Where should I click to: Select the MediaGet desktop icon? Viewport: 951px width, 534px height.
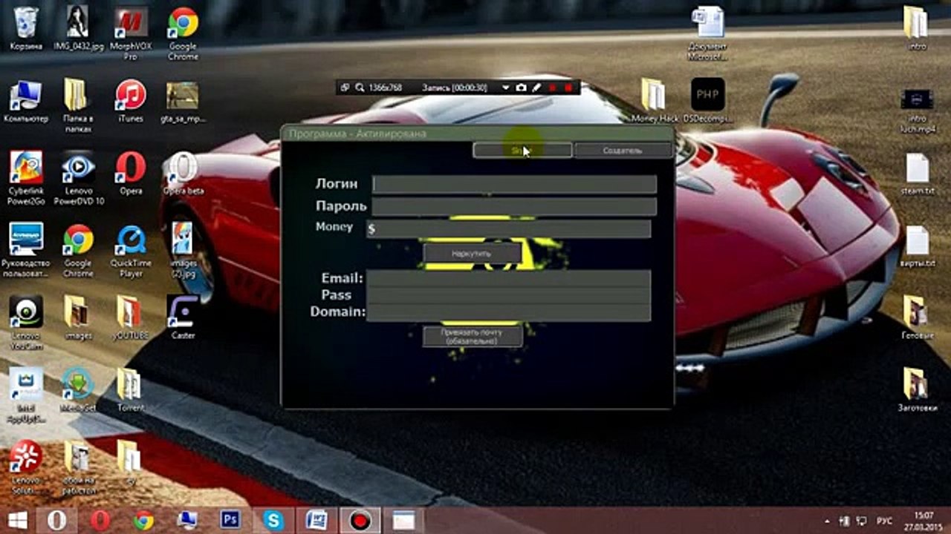pyautogui.click(x=78, y=390)
